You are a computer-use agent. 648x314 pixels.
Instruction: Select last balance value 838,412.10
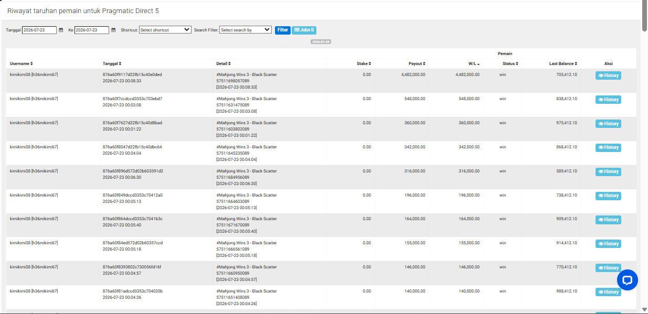[566, 99]
